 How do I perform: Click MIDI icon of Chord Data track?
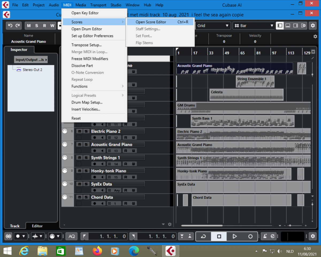(x=65, y=197)
